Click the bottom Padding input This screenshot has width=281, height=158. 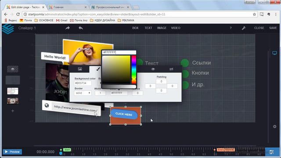pyautogui.click(x=161, y=91)
